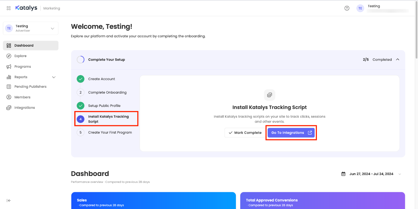Collapse the sidebar with arrow icon
Screen dimensions: 418x209
point(9,201)
